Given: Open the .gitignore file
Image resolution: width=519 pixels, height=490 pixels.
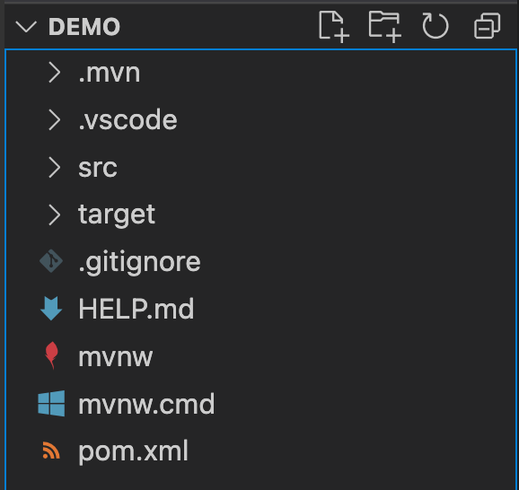Looking at the screenshot, I should click(261, 261).
